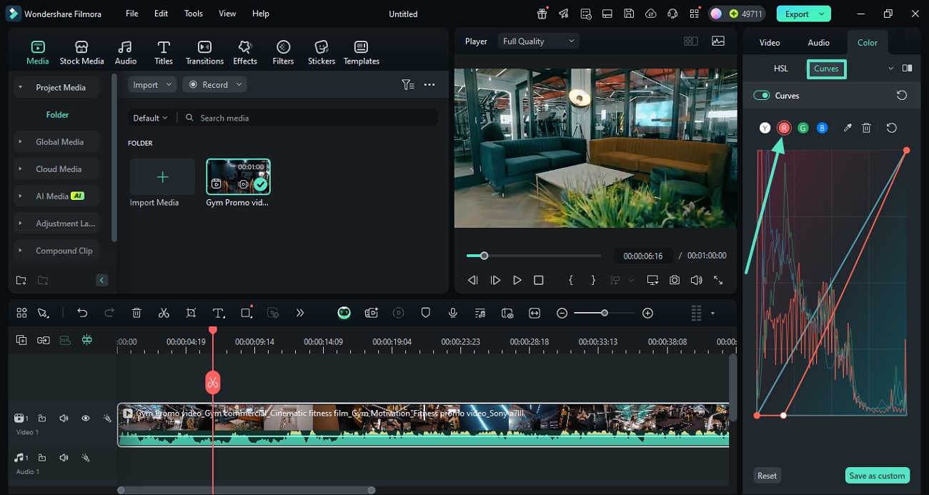Open the Record dropdown
Viewport: 929px width, 495px height.
pyautogui.click(x=215, y=84)
